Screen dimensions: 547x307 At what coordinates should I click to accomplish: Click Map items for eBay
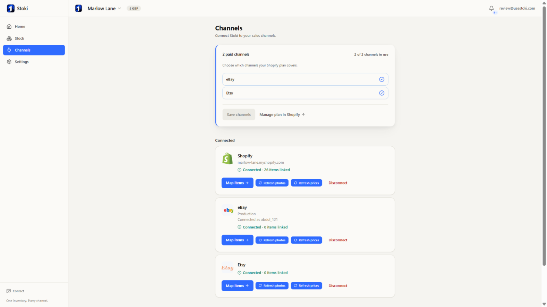(x=237, y=240)
